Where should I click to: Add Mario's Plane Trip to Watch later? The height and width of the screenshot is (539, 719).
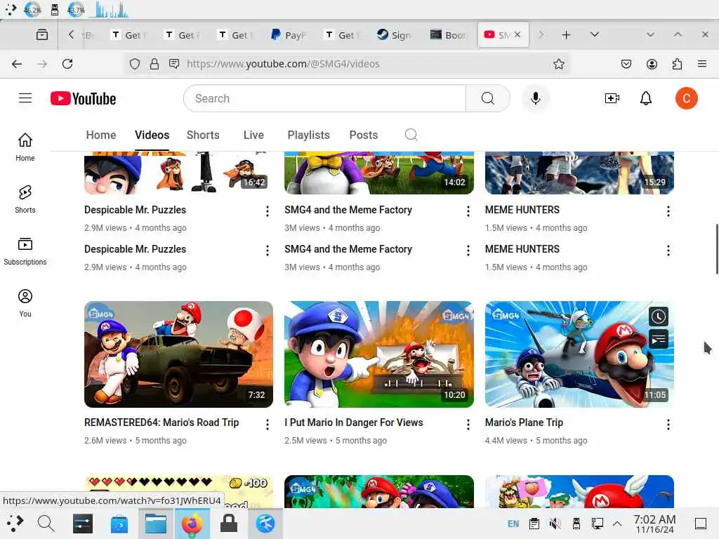pos(659,317)
